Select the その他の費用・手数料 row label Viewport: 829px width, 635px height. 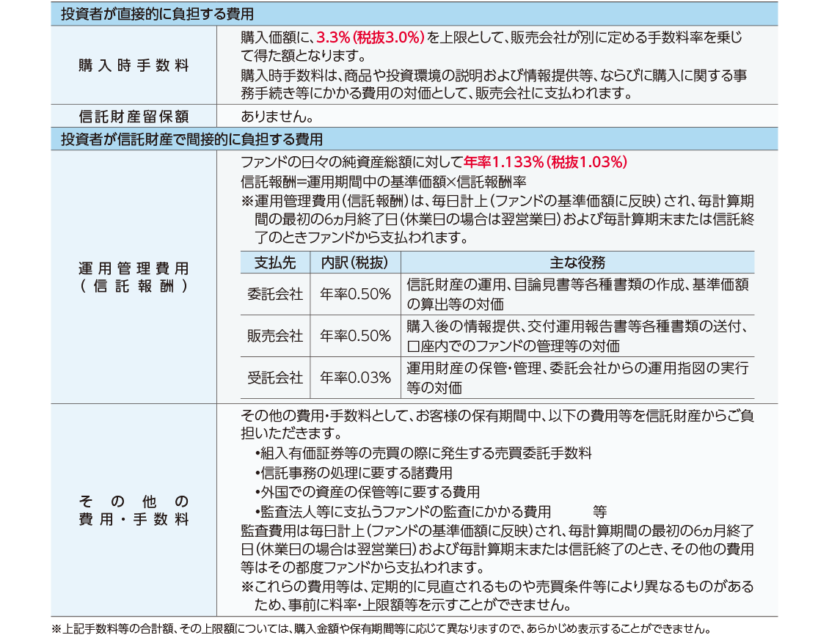coord(134,510)
